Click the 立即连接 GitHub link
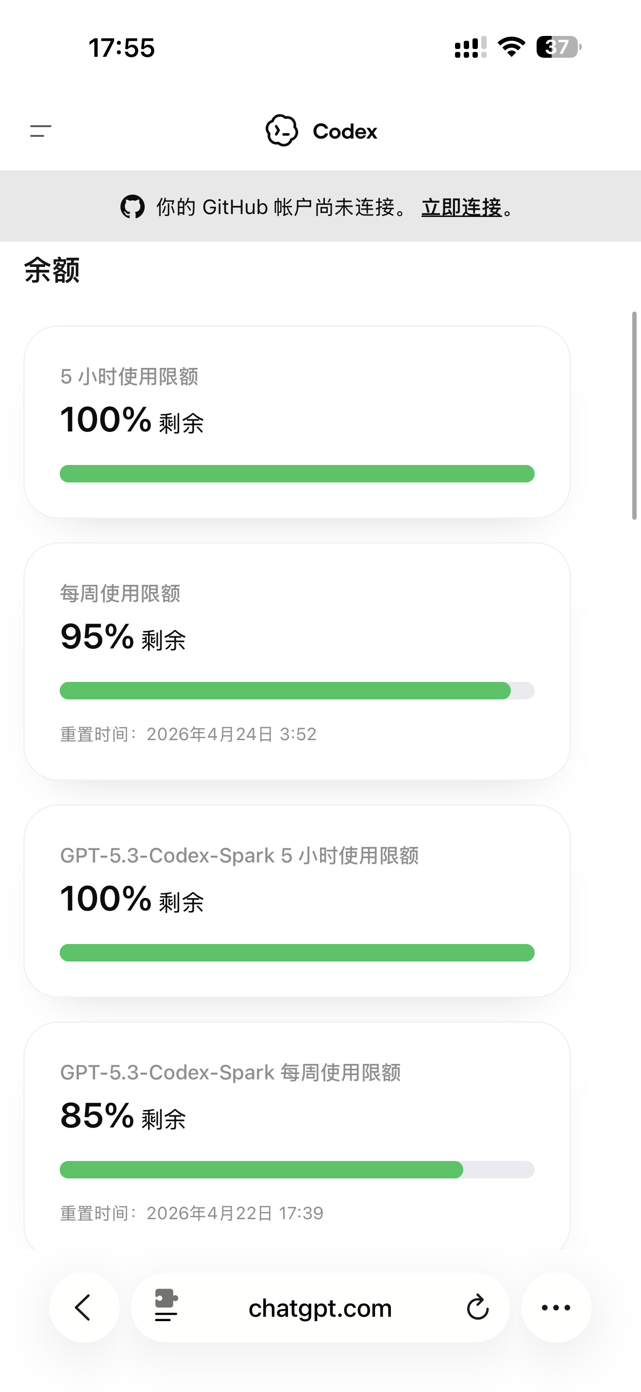This screenshot has height=1392, width=641. 461,208
